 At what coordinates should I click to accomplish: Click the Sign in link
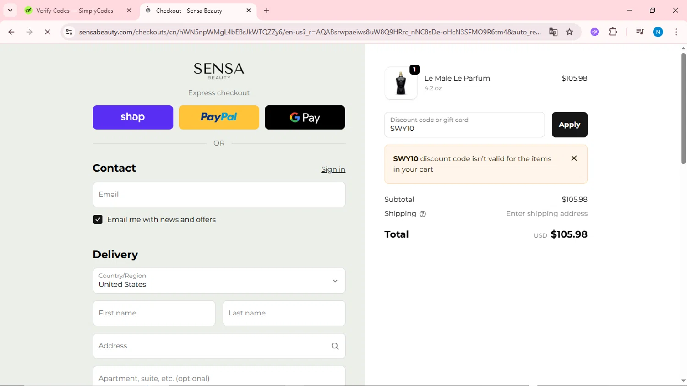(333, 169)
